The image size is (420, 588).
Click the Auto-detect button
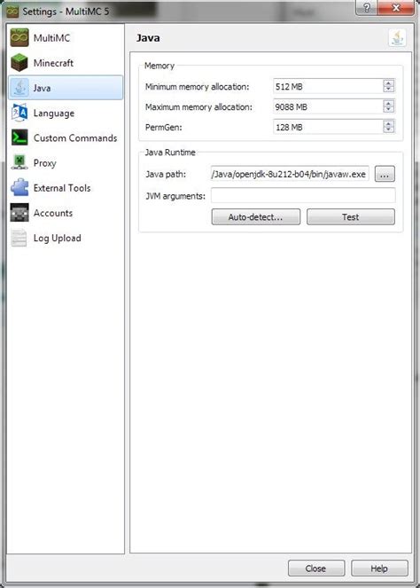[x=256, y=216]
